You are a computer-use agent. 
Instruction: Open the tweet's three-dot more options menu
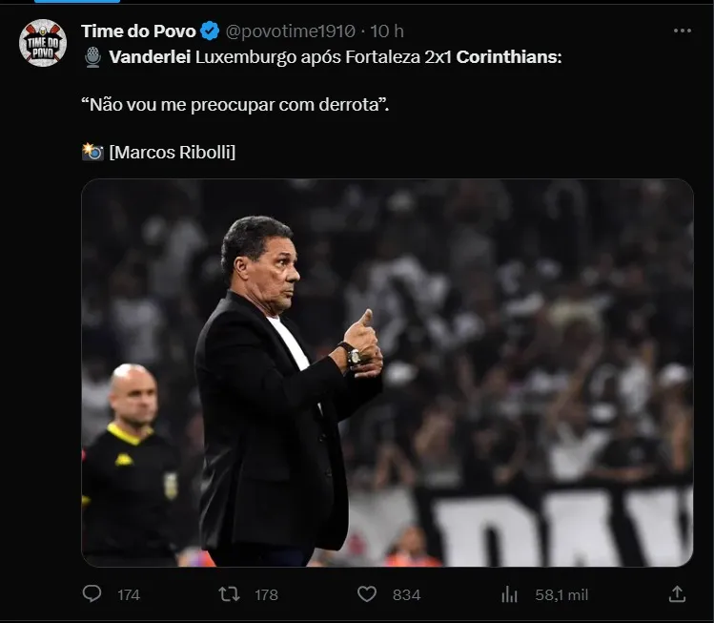683,31
